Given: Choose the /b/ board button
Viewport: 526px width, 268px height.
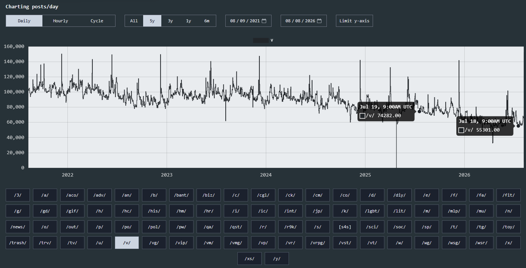Looking at the screenshot, I should point(154,195).
